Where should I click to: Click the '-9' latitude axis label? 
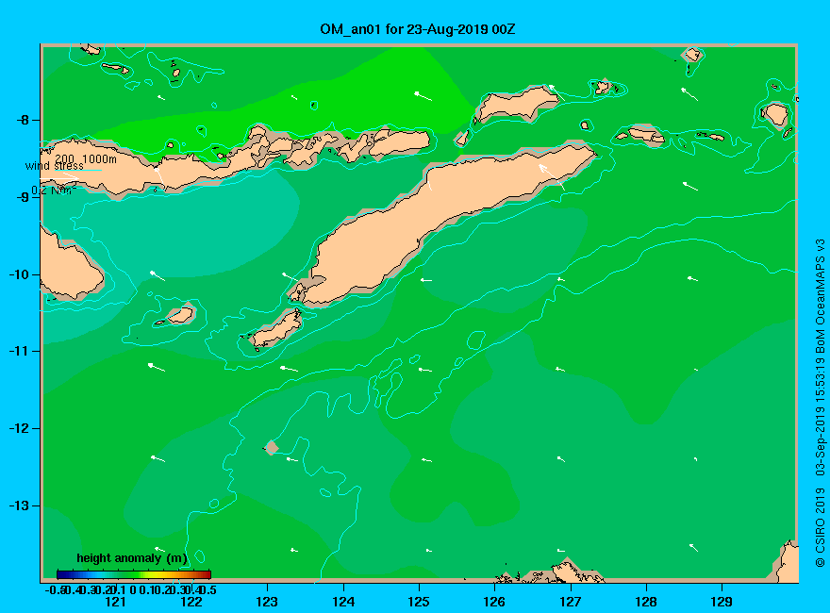[23, 197]
